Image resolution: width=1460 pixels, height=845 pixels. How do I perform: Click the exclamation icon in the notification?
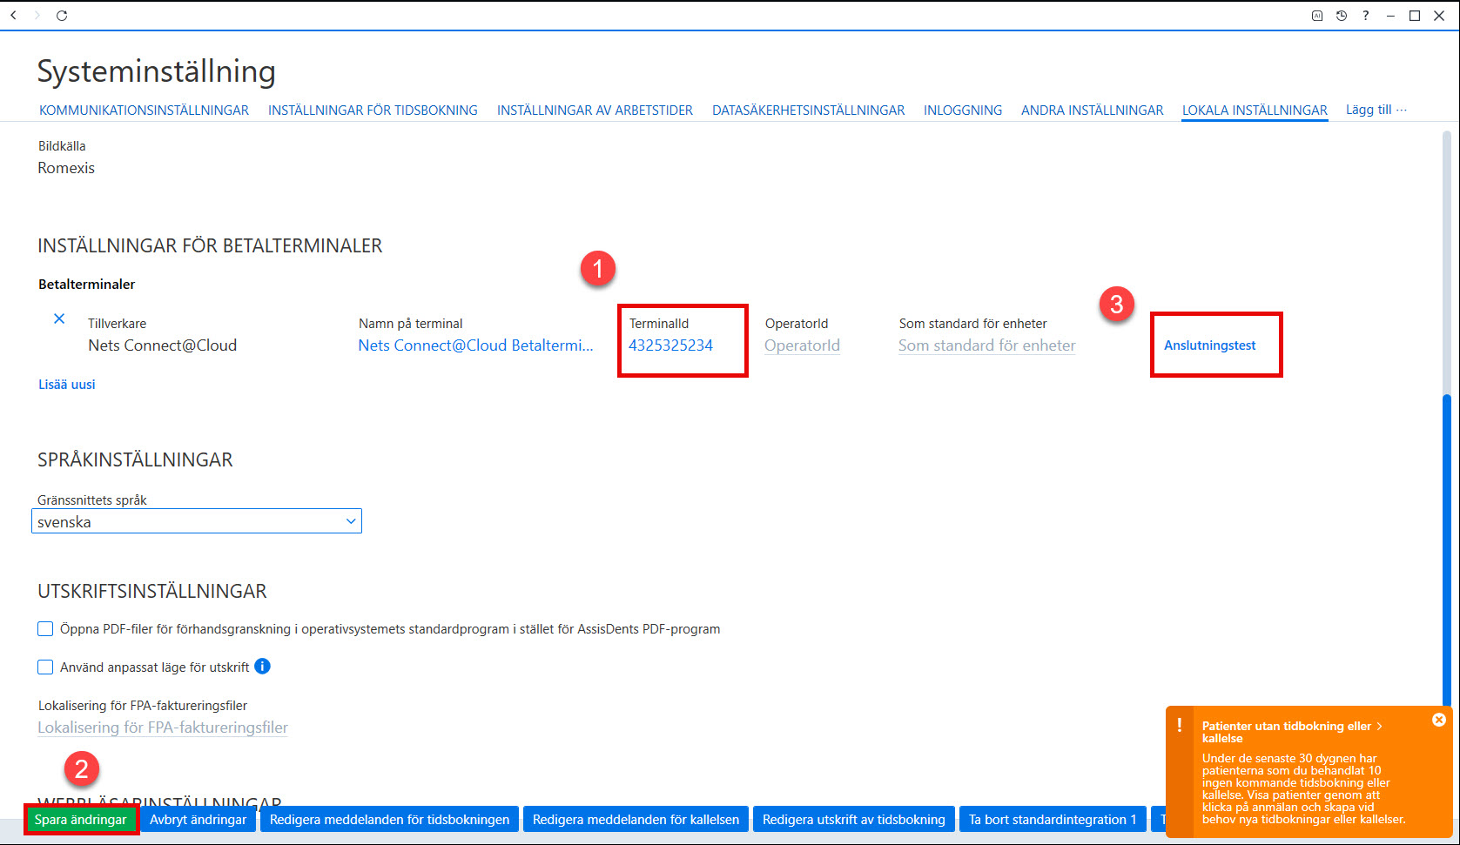[x=1180, y=725]
